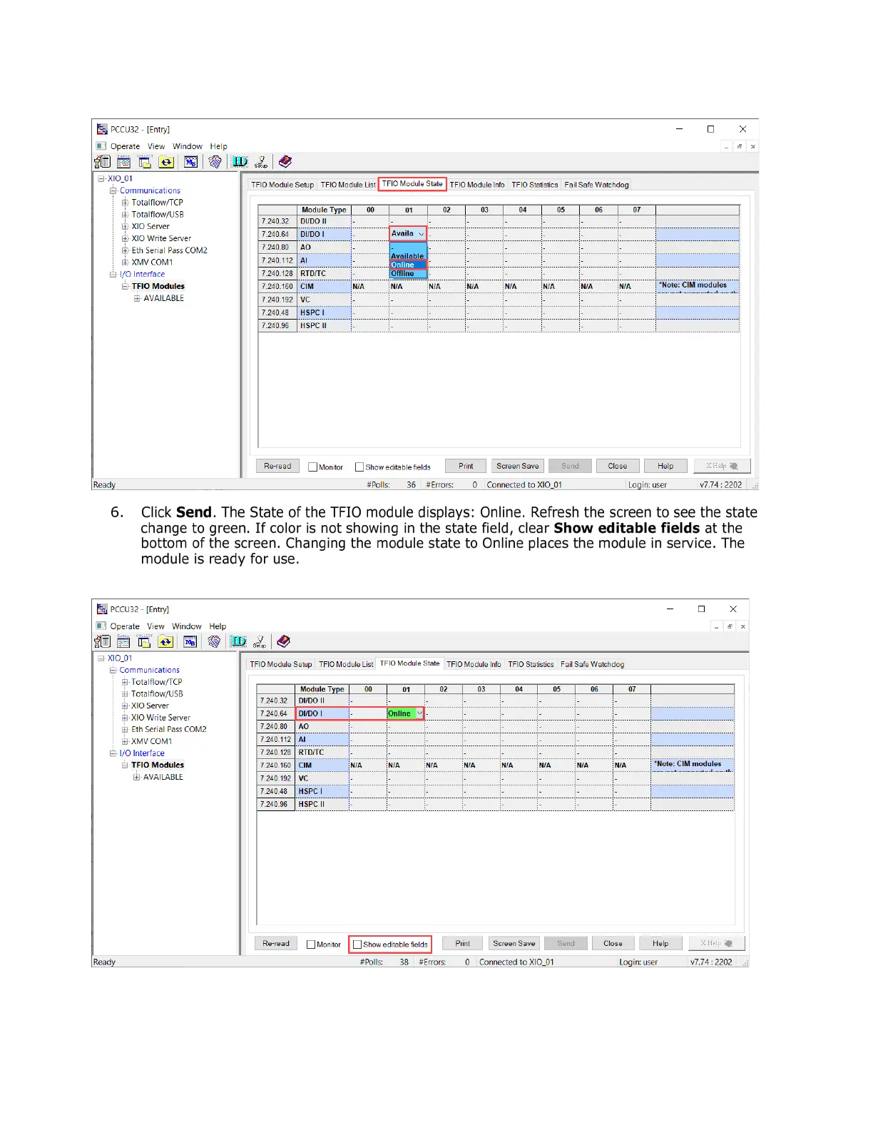Click the Collect toolbar icon in lower window

pyautogui.click(x=144, y=641)
